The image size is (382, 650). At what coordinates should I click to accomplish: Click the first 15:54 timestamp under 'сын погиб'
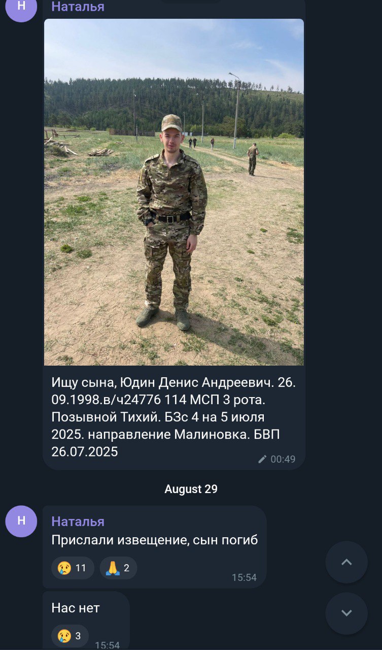(x=244, y=577)
